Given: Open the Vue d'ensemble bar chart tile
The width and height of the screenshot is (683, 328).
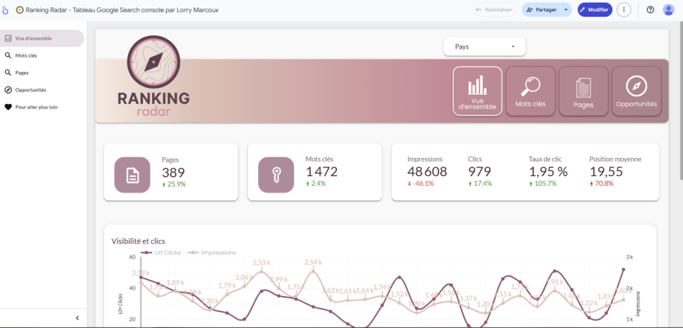Looking at the screenshot, I should [x=477, y=91].
